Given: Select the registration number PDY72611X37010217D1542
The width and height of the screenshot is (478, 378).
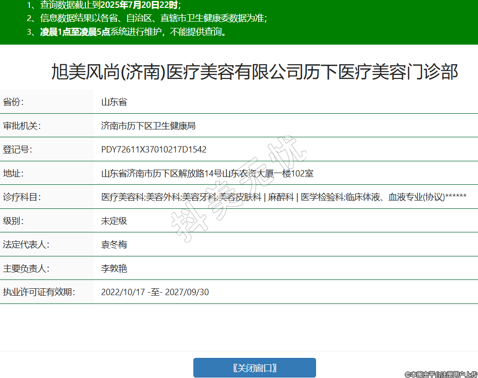Looking at the screenshot, I should click(x=154, y=150).
